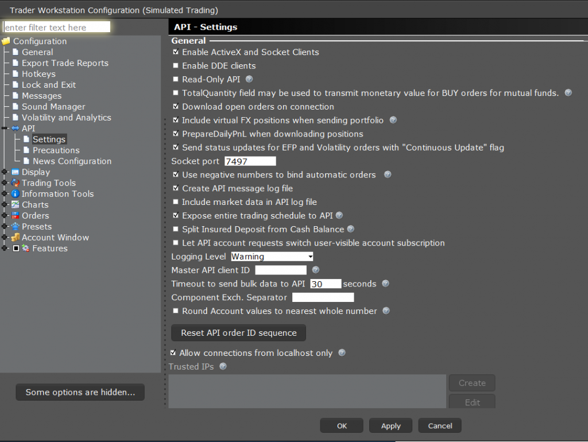The height and width of the screenshot is (442, 588).
Task: Click the News Configuration page icon
Action: tap(26, 161)
